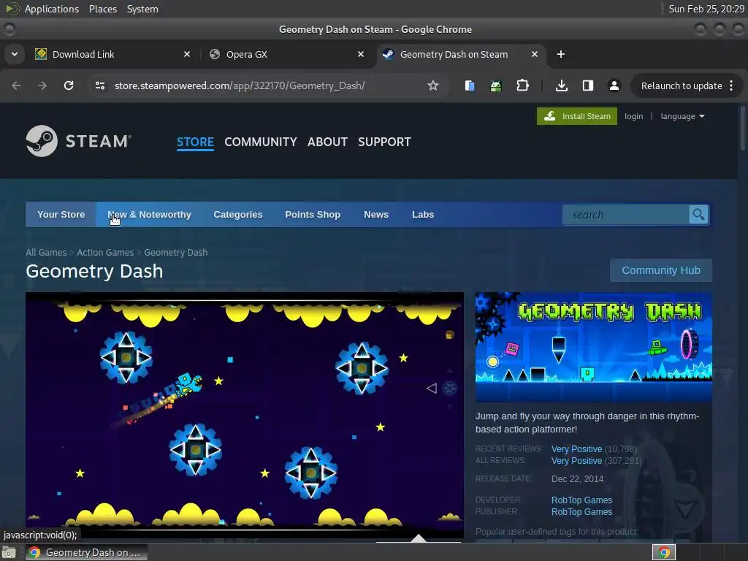748x561 pixels.
Task: Click the Action Games breadcrumb
Action: coord(105,252)
